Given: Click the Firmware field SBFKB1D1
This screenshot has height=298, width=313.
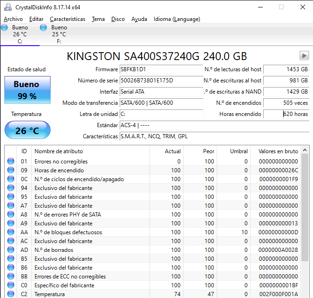Looking at the screenshot, I should pos(161,69).
